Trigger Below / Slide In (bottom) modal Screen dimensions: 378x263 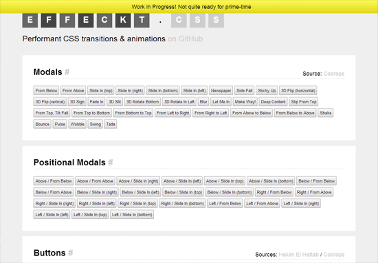click(230, 192)
